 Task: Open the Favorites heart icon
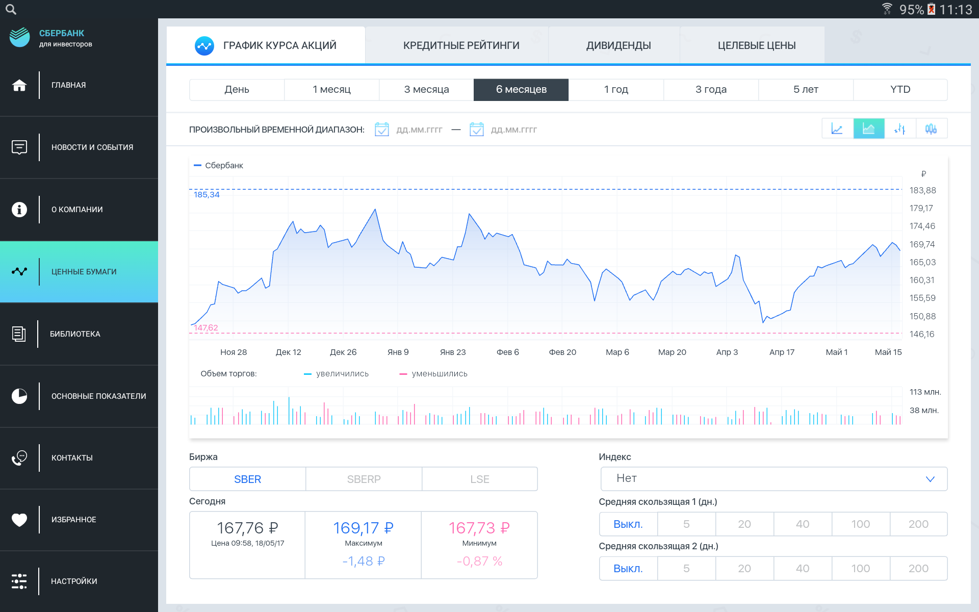tap(19, 520)
